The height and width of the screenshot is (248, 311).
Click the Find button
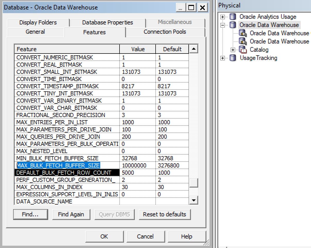30,214
